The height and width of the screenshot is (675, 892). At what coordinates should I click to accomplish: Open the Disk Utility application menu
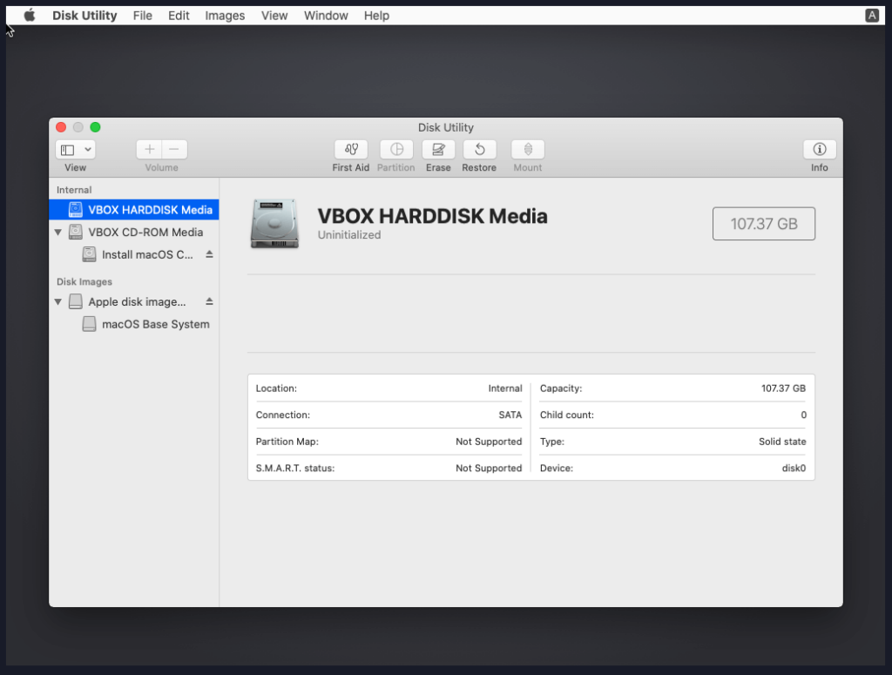(x=84, y=16)
